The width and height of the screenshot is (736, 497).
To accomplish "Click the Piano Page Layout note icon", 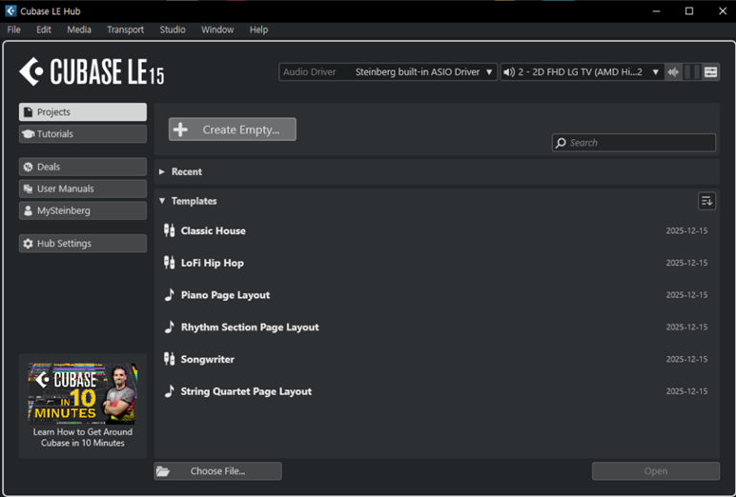I will 170,295.
